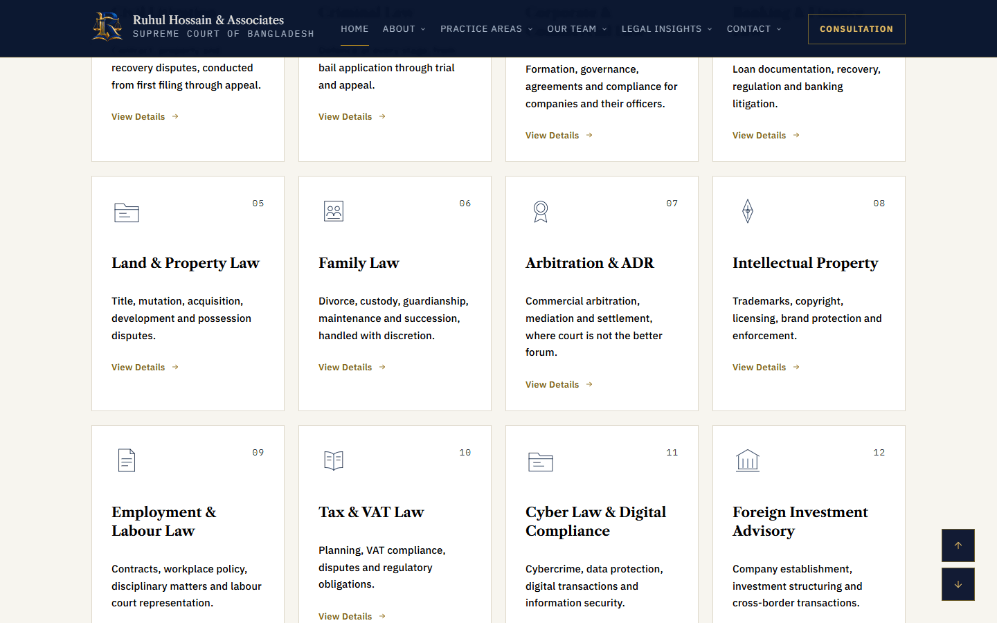The image size is (997, 623).
Task: Open the Foreign Investment Advisory heading
Action: [x=800, y=521]
